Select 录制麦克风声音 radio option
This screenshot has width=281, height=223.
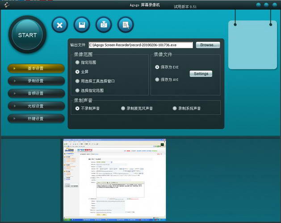(137, 108)
